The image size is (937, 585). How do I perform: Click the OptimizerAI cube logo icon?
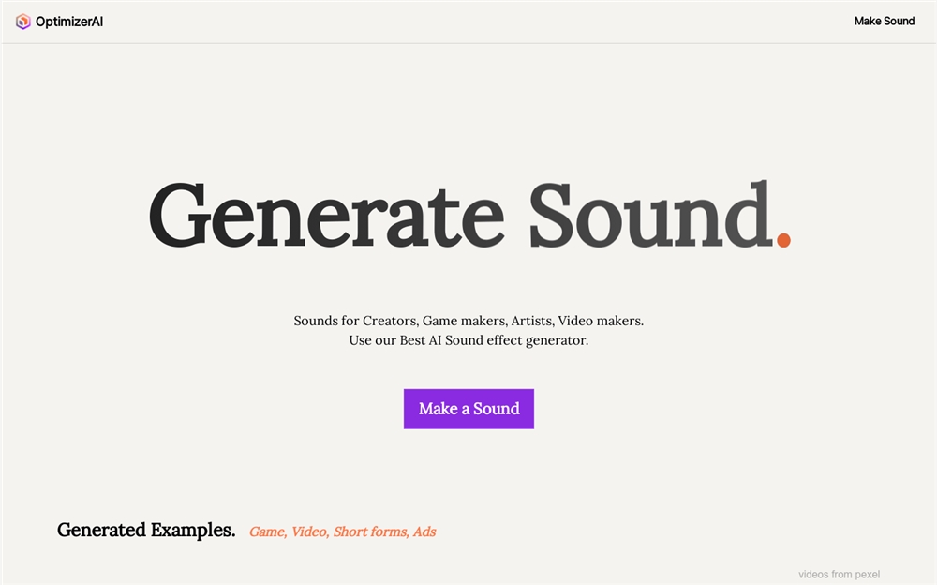pos(22,22)
